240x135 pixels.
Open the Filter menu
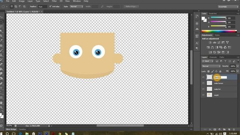(x=54, y=1)
